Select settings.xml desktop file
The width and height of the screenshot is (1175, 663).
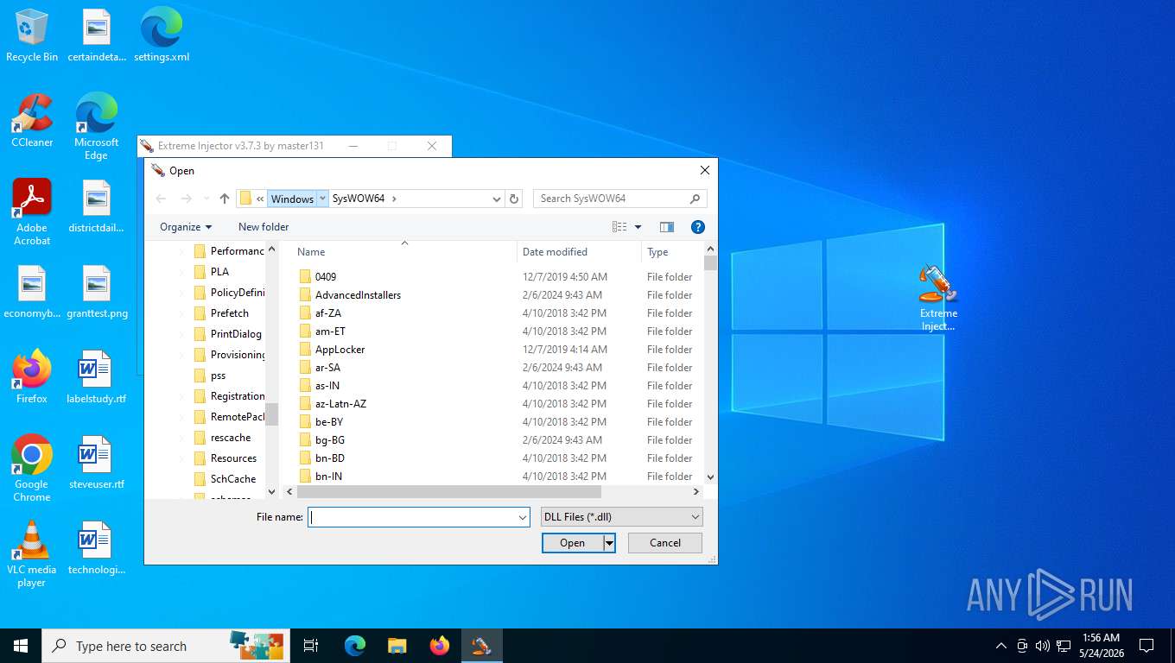coord(162,36)
